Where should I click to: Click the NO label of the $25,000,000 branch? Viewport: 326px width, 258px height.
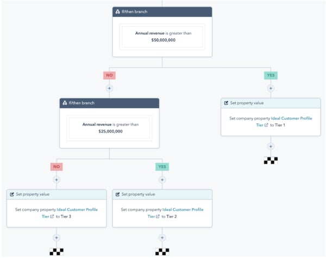point(57,167)
